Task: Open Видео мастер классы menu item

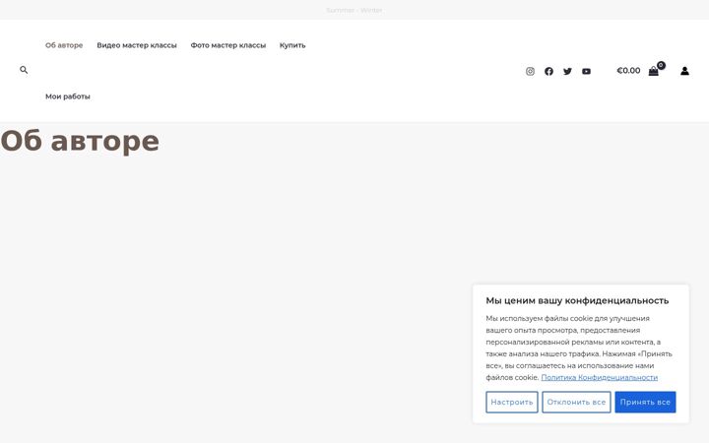Action: click(137, 45)
